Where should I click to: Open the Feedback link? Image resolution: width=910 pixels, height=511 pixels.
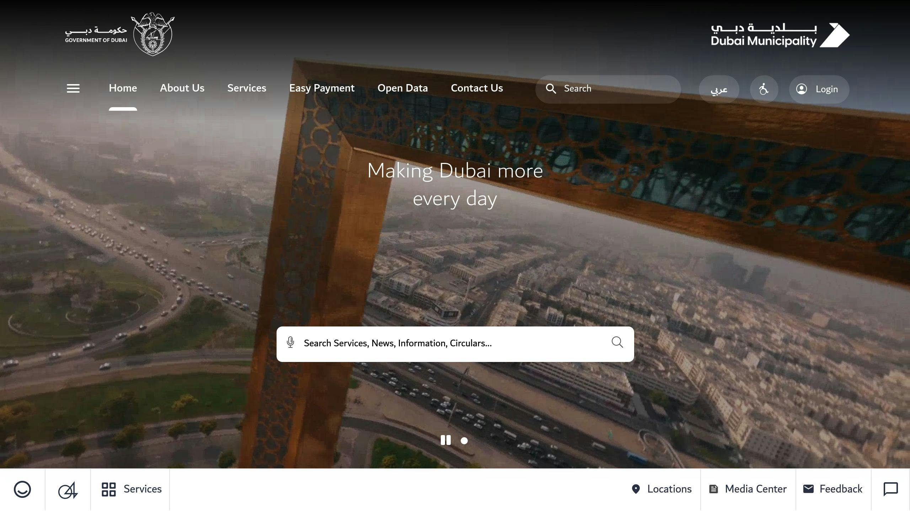click(833, 489)
